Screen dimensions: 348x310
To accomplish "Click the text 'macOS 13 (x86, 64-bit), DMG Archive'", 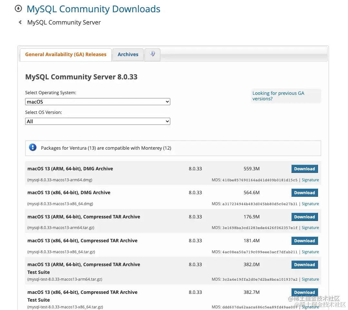I will pos(69,193).
